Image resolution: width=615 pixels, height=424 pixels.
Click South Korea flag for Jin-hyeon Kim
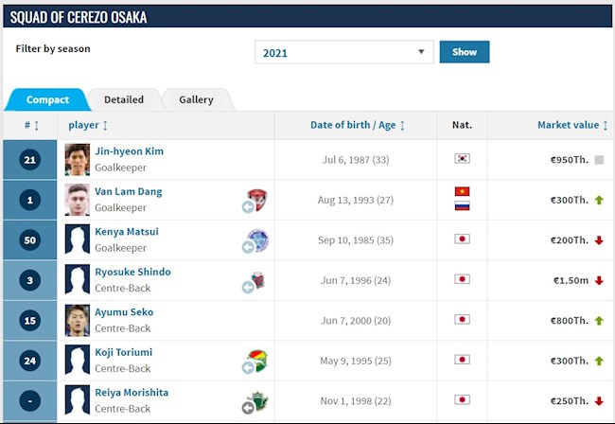[x=462, y=159]
